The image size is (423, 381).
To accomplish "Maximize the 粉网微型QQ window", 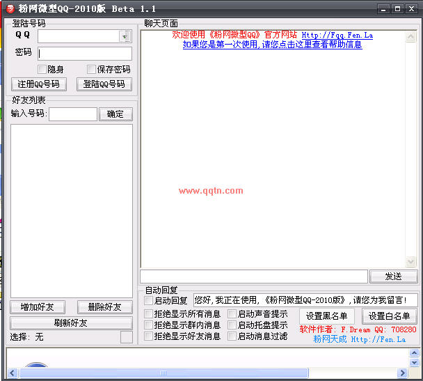I will [397, 9].
